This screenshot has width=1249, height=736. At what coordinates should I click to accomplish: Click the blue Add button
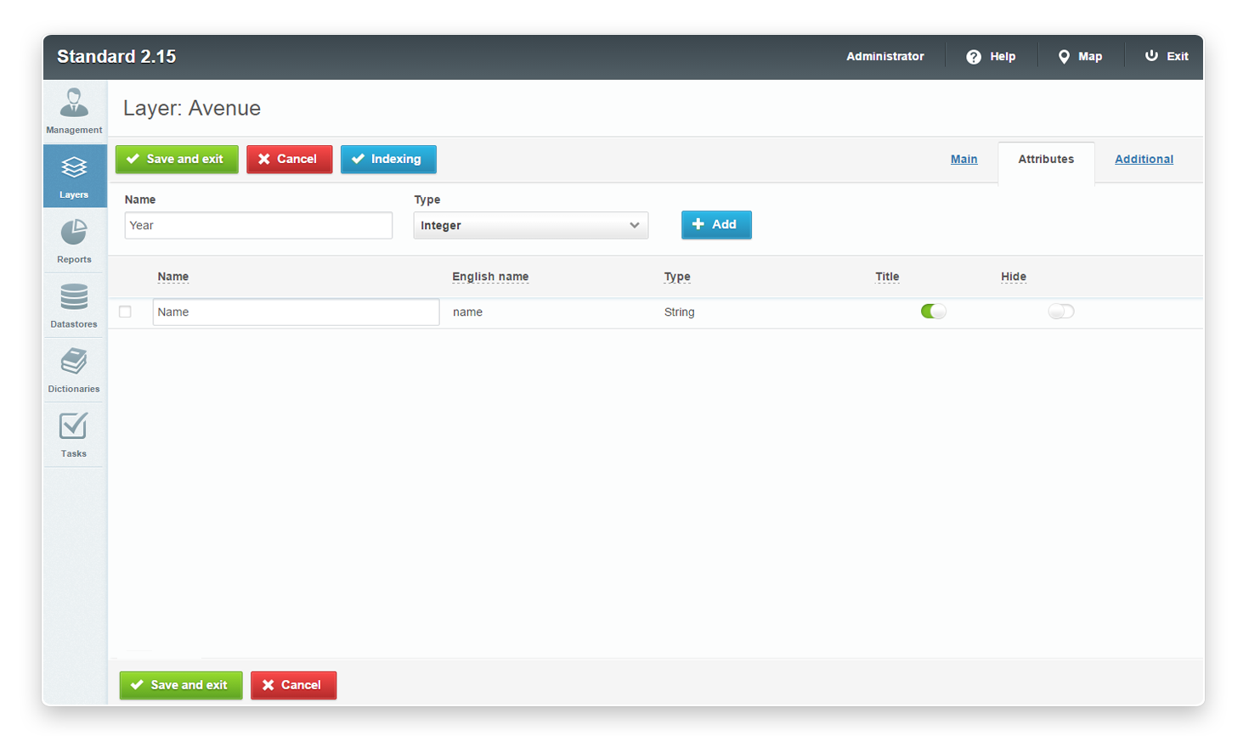[x=715, y=225]
